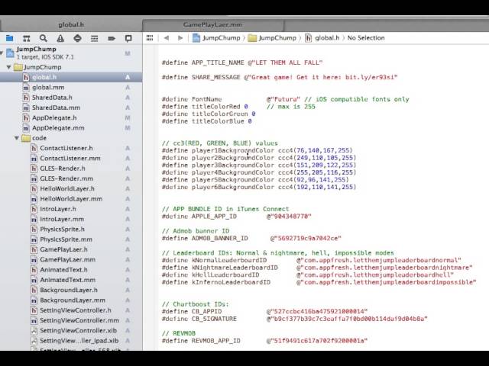Open the Issue navigator warning icon
The width and height of the screenshot is (489, 366).
tap(60, 38)
